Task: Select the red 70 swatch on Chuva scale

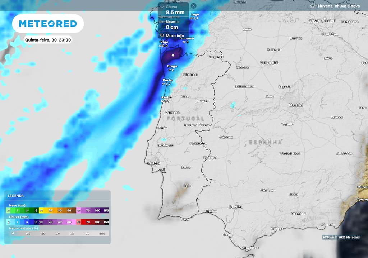Action: 88,222
